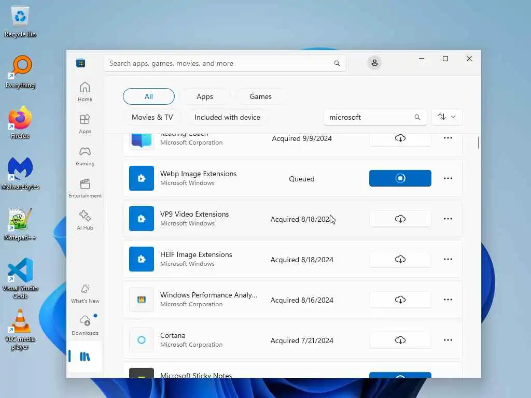Image resolution: width=531 pixels, height=398 pixels.
Task: Click the magnifier in top search bar
Action: click(x=337, y=63)
